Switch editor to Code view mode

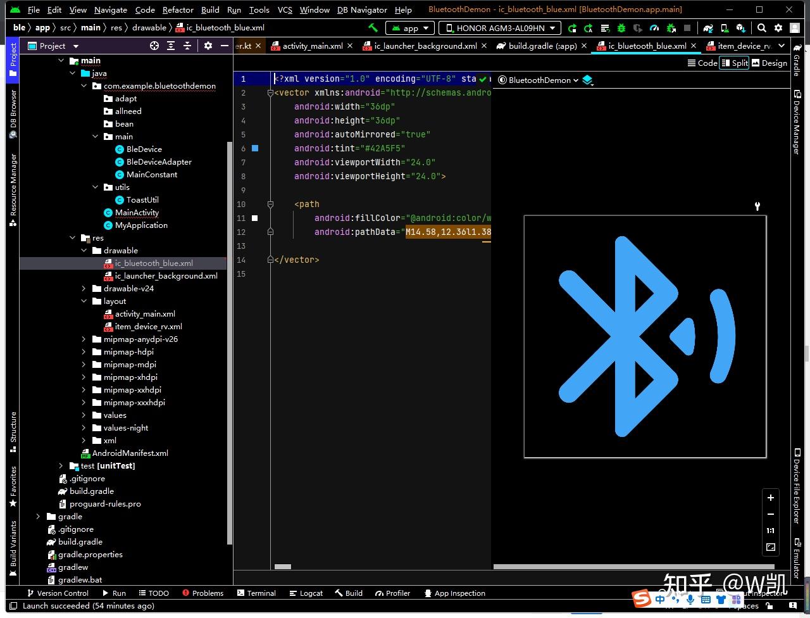702,63
